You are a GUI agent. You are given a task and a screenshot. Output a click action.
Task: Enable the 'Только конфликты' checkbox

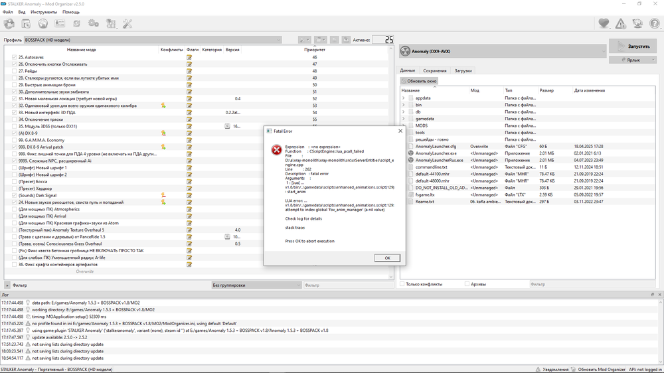(402, 284)
